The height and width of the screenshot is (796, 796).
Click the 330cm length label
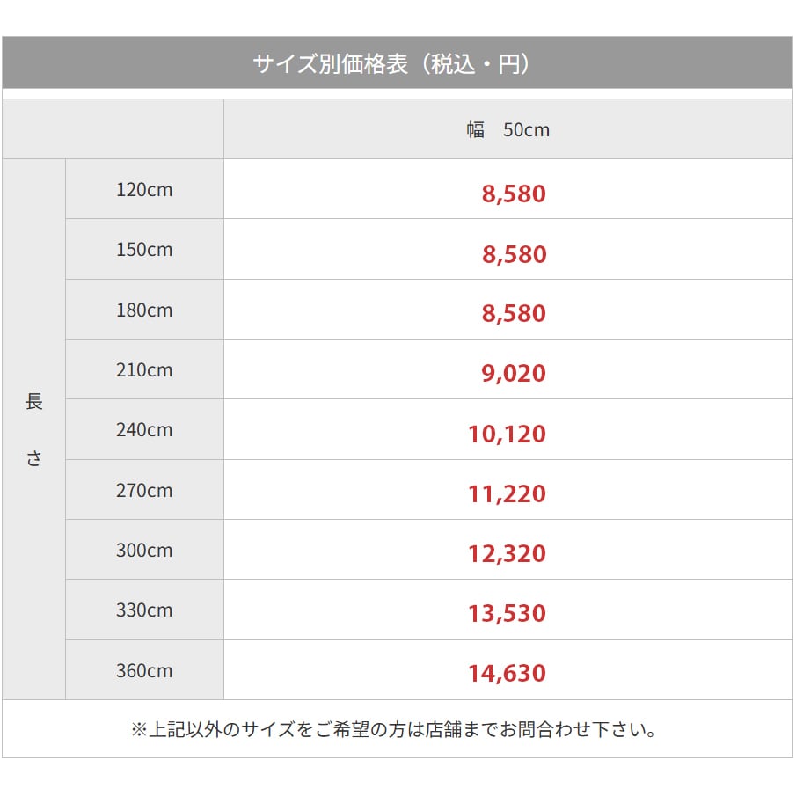click(144, 610)
